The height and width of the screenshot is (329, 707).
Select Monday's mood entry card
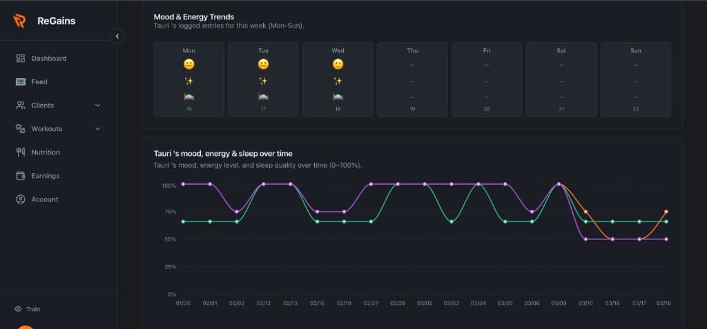coord(188,79)
